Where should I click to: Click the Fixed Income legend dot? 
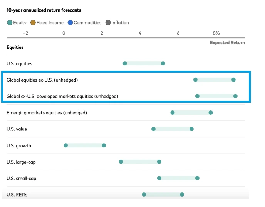33,23
